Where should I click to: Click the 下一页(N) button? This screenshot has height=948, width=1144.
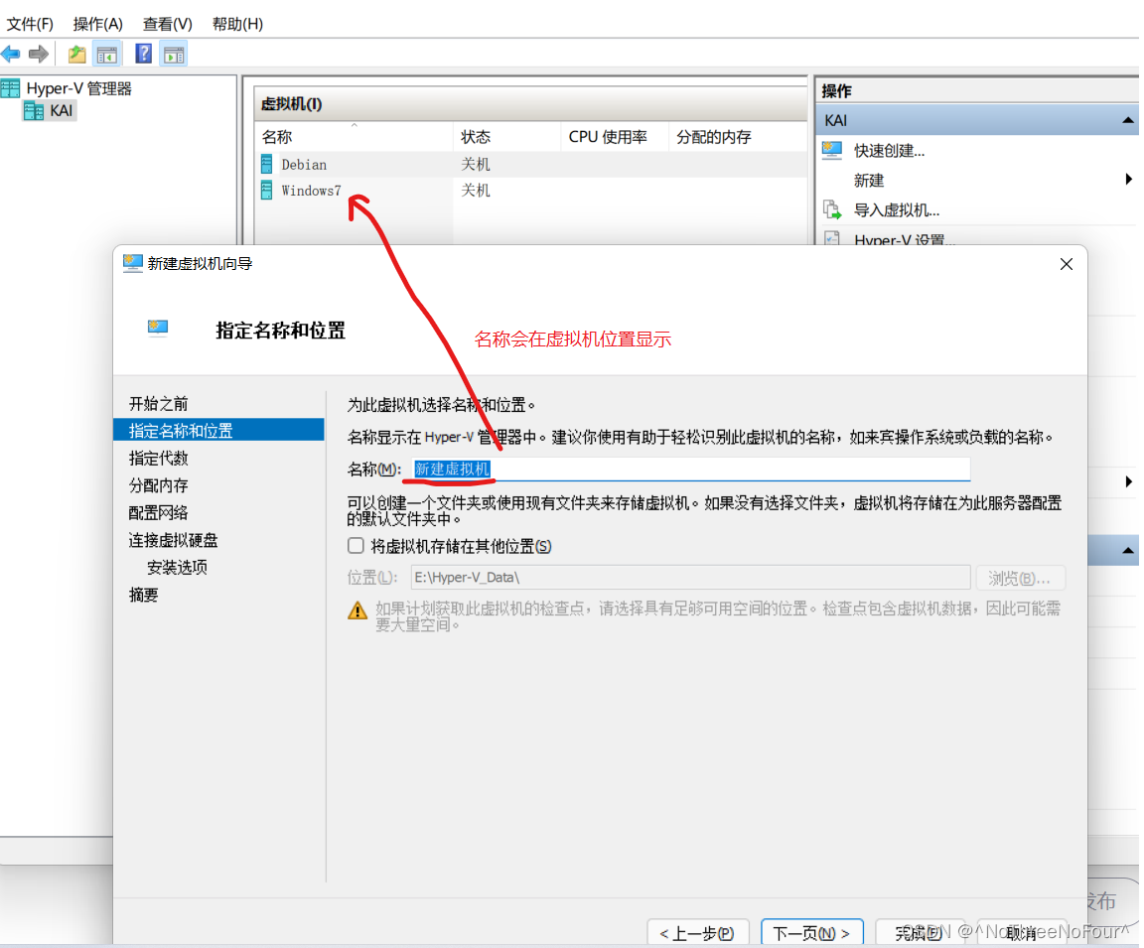(x=812, y=933)
